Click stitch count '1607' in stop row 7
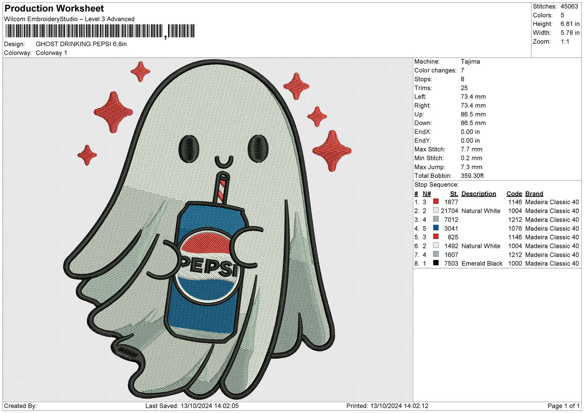Viewport: 584px width, 413px height. tap(451, 255)
